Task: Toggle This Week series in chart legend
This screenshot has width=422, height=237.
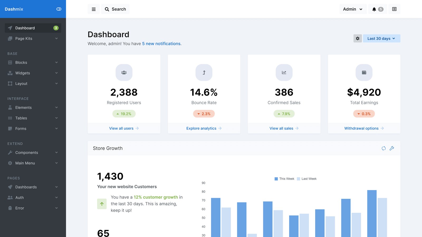Action: point(284,179)
